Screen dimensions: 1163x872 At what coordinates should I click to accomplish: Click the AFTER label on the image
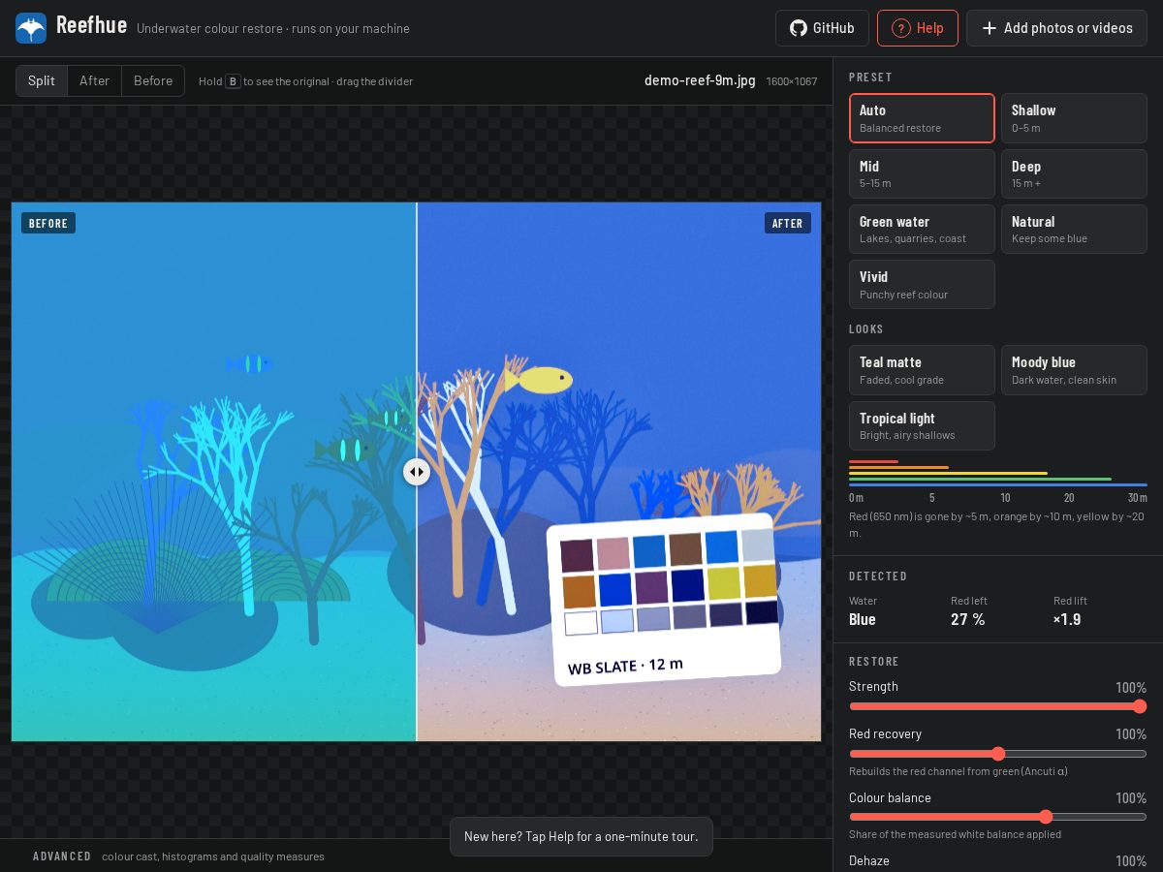click(x=787, y=224)
